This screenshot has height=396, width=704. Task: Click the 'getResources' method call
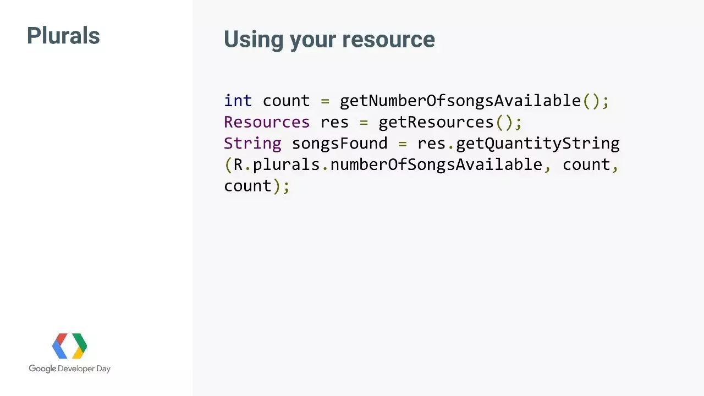coord(436,122)
